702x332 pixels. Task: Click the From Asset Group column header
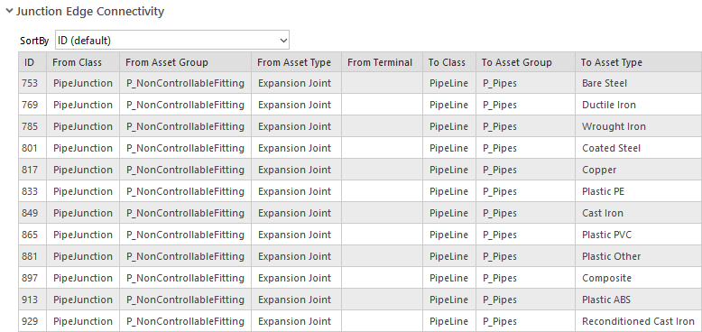pos(185,62)
